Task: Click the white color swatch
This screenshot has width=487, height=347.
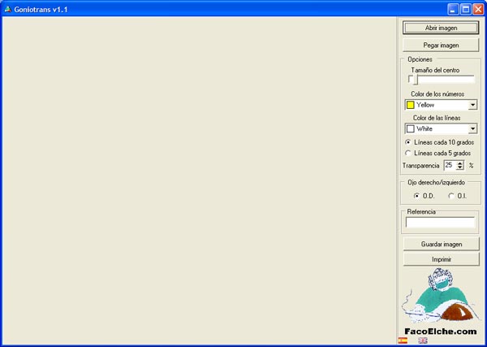Action: [x=411, y=128]
